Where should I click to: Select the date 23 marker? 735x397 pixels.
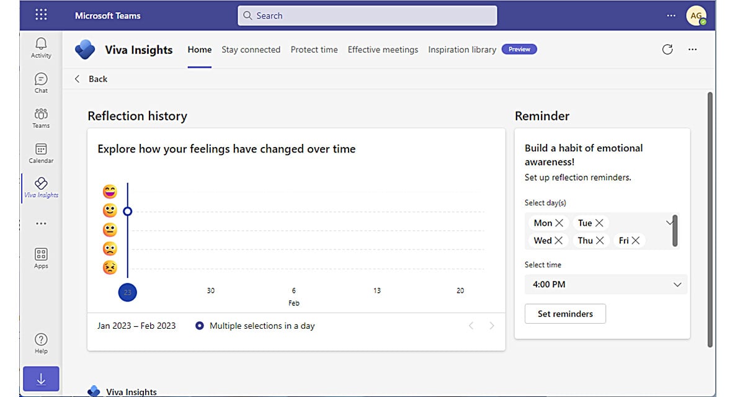pyautogui.click(x=128, y=292)
